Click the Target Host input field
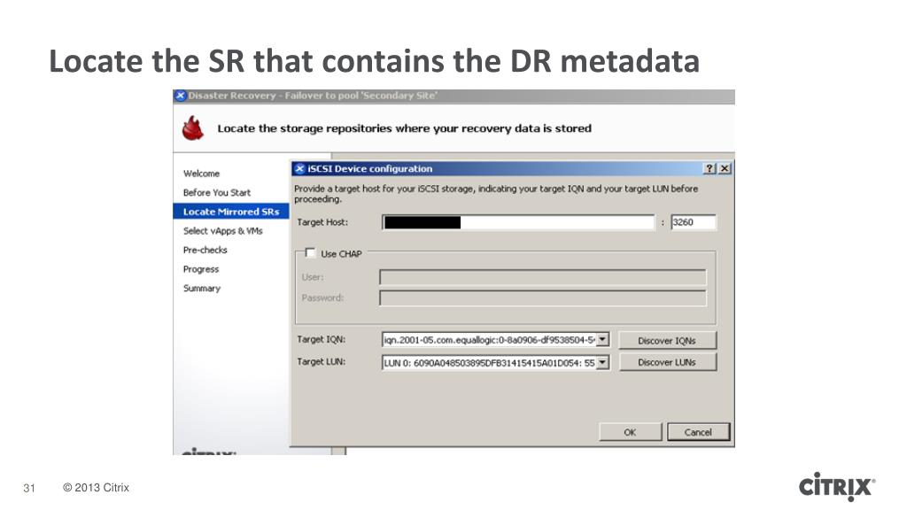The width and height of the screenshot is (907, 510). [518, 222]
